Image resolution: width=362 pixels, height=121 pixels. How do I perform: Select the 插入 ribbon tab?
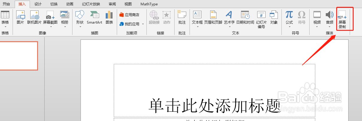tap(22, 4)
